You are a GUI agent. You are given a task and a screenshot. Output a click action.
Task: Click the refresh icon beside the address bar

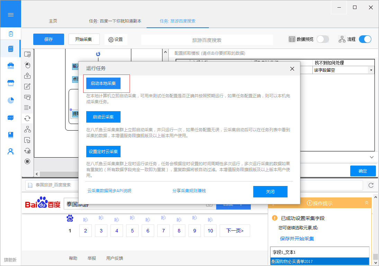click(371, 185)
